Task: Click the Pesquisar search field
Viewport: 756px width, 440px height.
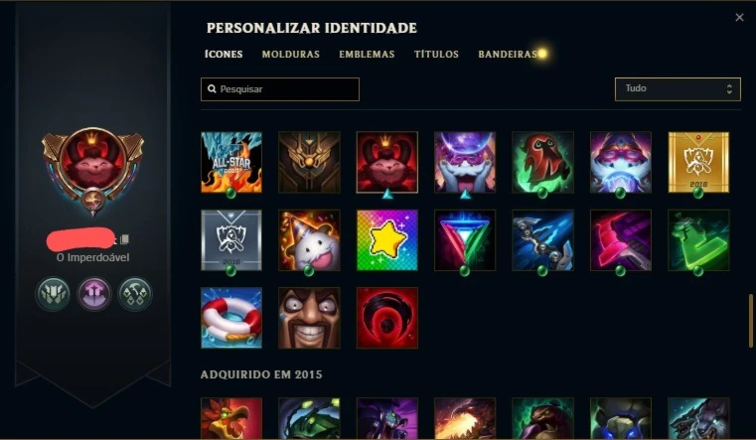Action: [279, 89]
